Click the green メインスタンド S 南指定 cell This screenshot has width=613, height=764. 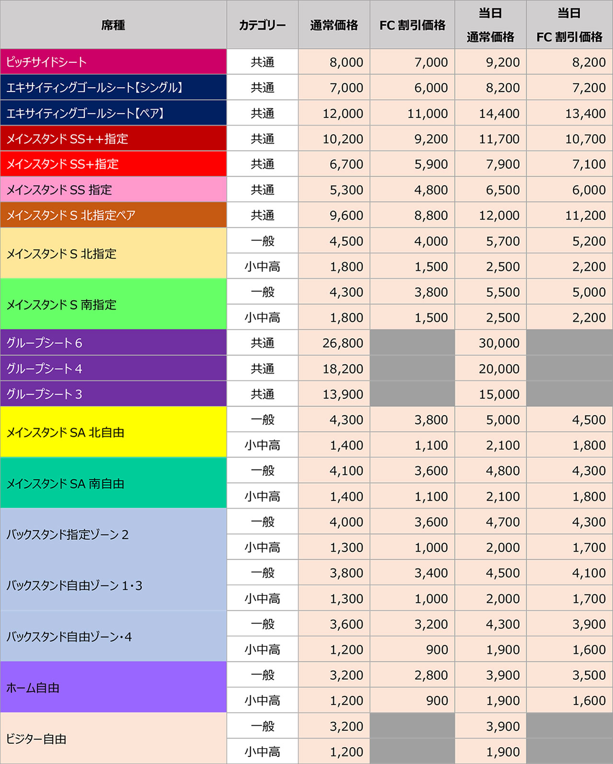(x=113, y=305)
